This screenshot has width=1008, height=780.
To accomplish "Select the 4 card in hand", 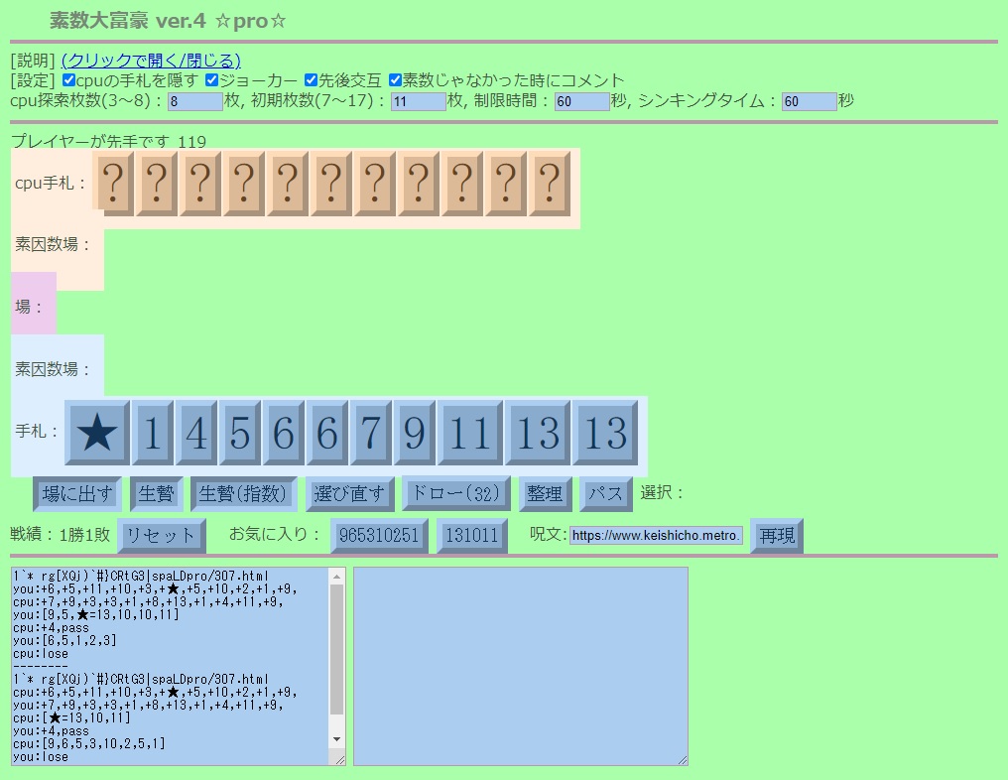I will click(196, 432).
